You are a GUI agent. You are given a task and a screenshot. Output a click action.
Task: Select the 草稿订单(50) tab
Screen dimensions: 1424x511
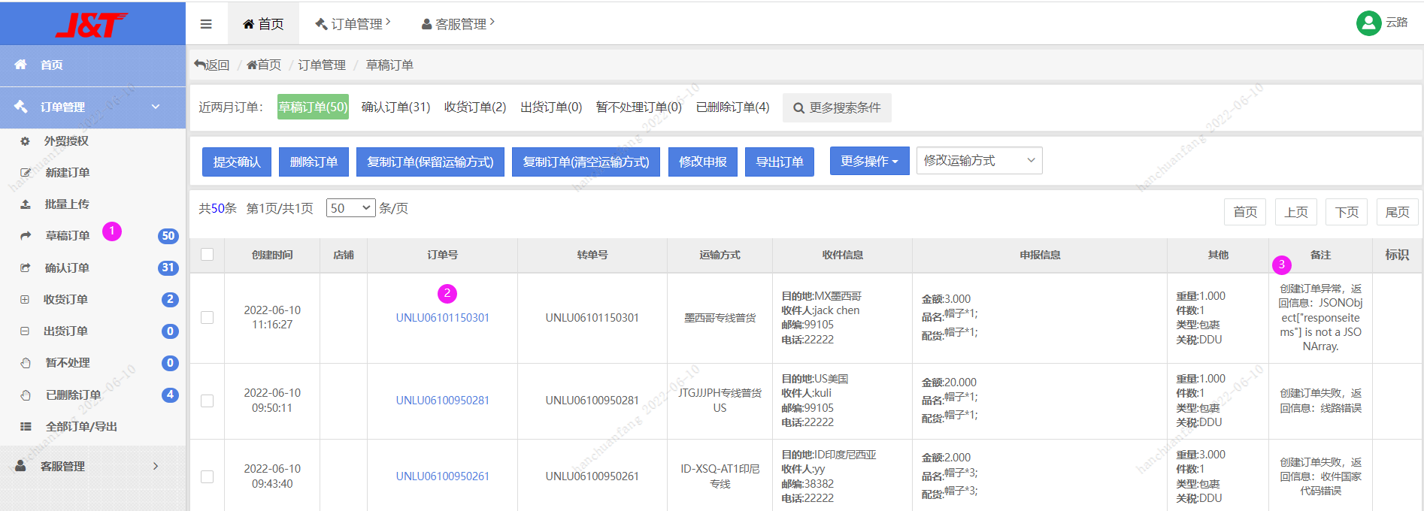pyautogui.click(x=313, y=107)
